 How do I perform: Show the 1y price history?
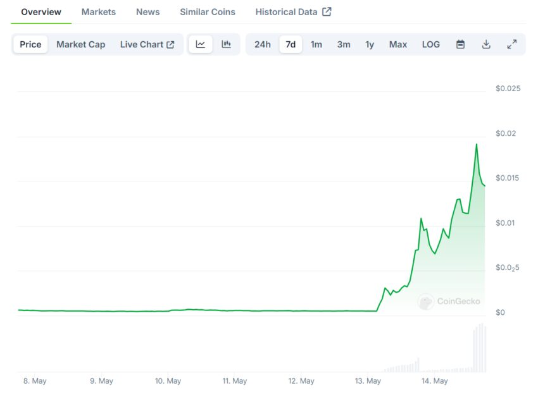[370, 44]
